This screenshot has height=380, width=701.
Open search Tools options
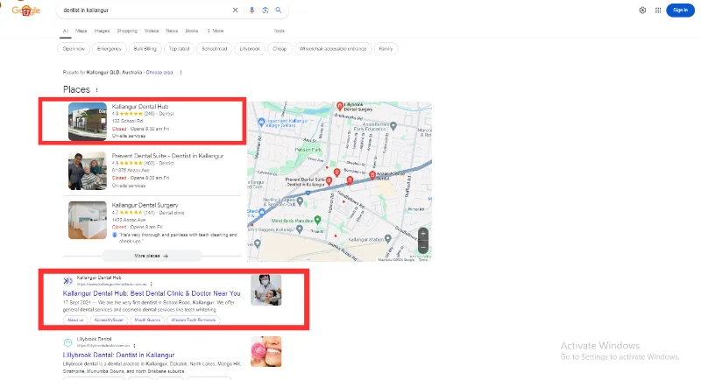pos(279,31)
